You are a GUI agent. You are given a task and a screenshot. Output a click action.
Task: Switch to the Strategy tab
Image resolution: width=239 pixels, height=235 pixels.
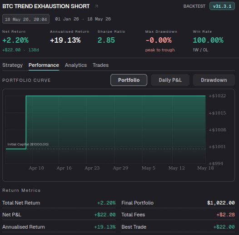coord(13,65)
